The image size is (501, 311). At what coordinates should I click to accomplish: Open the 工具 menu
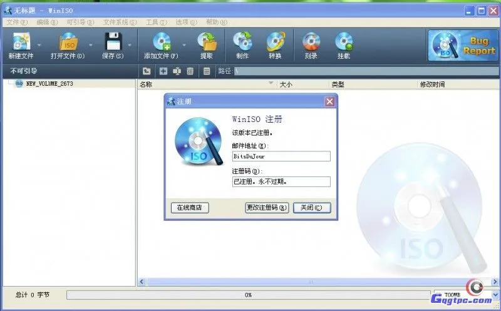pyautogui.click(x=156, y=22)
